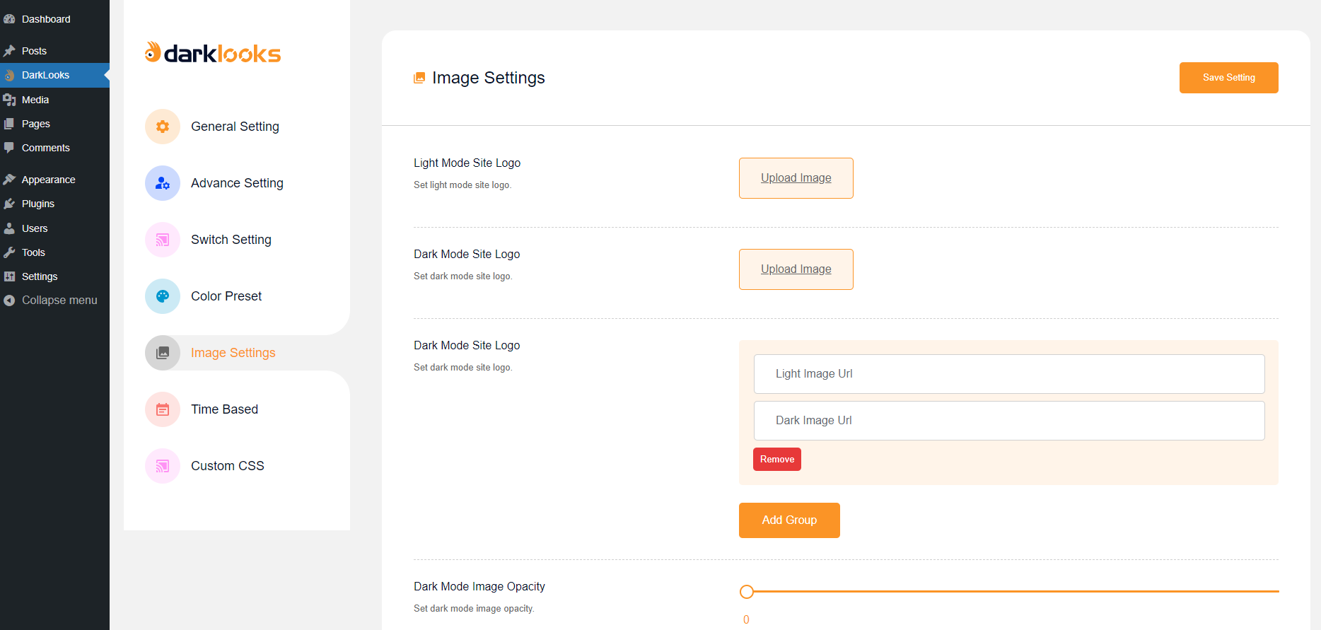Open General Setting tab
This screenshot has height=630, width=1321.
click(235, 127)
